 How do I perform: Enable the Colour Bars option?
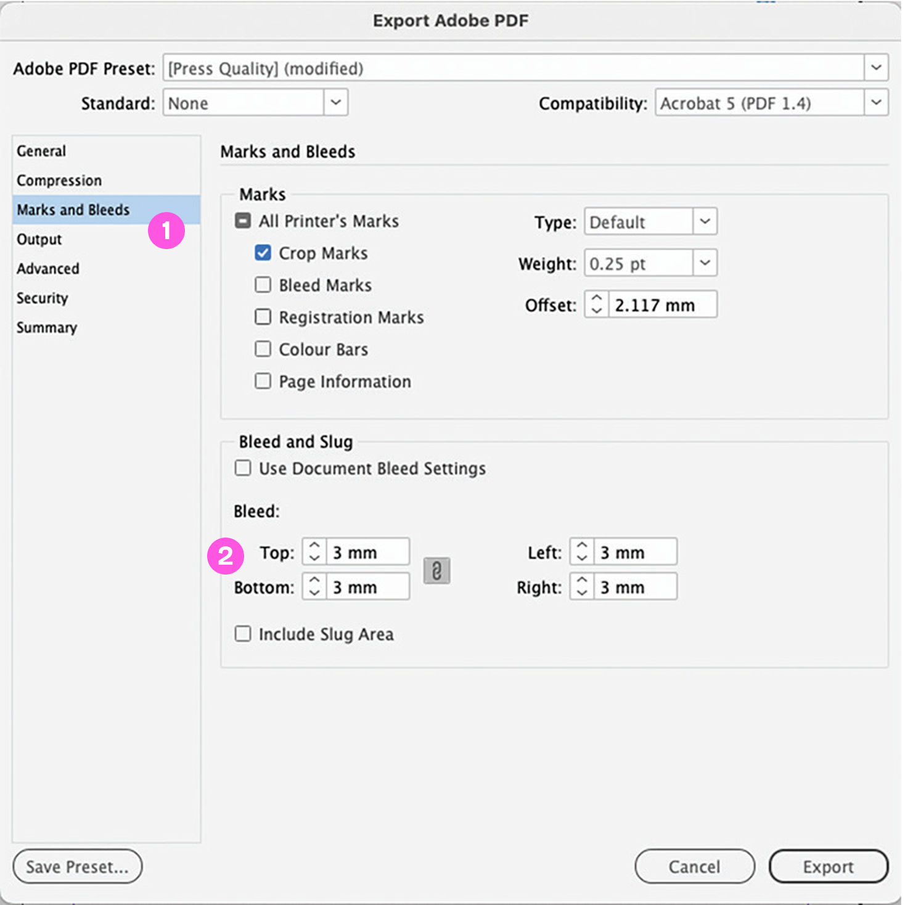[x=263, y=349]
